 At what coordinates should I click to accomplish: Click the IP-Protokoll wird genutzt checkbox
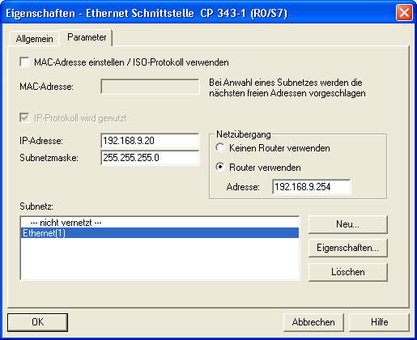pyautogui.click(x=25, y=118)
